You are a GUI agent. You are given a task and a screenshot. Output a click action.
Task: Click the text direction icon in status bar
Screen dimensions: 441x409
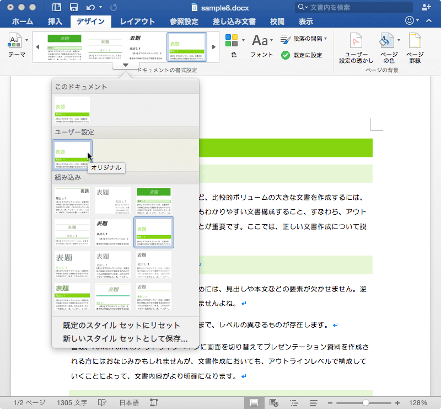click(x=154, y=402)
